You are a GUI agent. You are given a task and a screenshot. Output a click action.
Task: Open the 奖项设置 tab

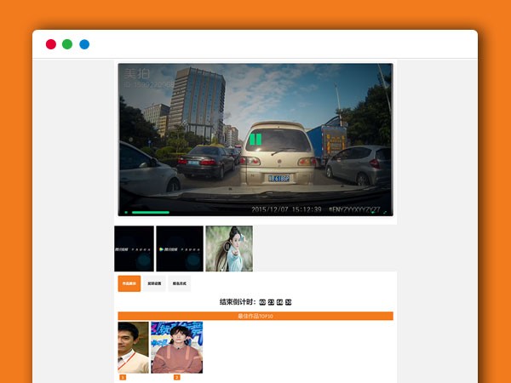(x=154, y=283)
